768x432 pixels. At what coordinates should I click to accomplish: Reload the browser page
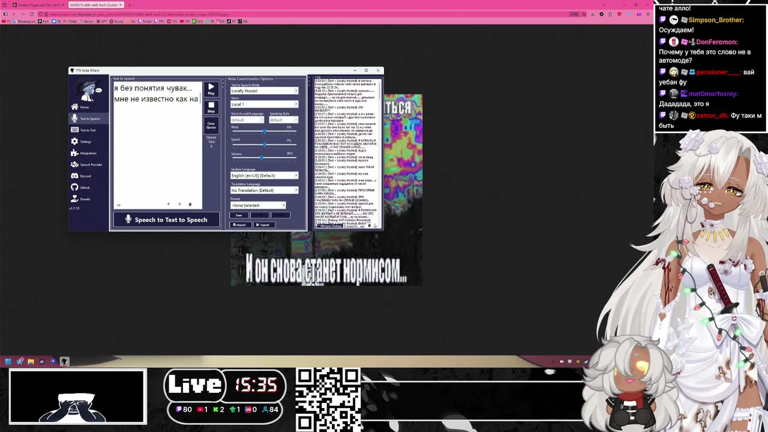(x=32, y=14)
